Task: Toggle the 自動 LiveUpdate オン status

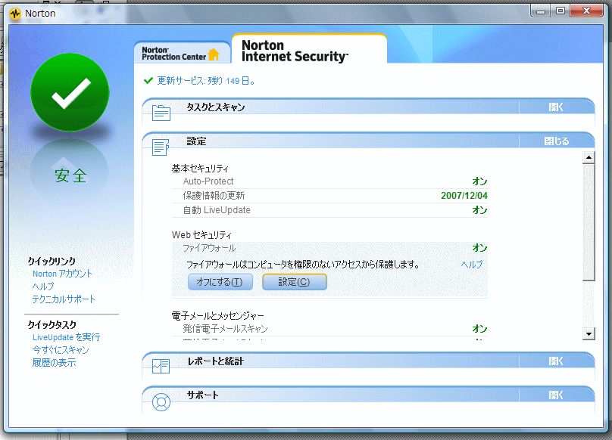Action: pos(479,210)
